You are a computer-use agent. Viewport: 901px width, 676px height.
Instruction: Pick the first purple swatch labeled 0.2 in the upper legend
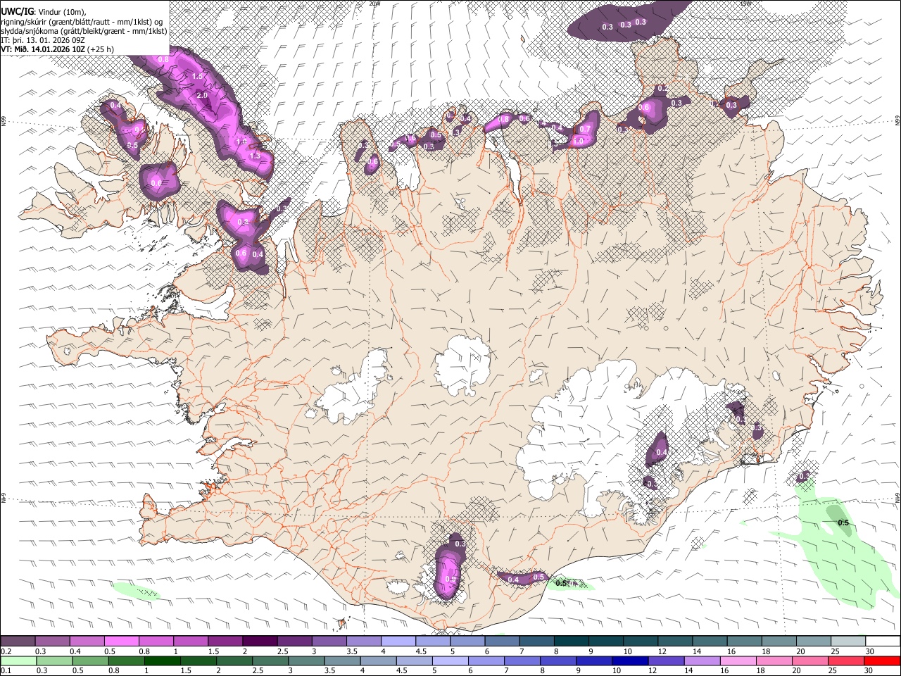(x=18, y=641)
